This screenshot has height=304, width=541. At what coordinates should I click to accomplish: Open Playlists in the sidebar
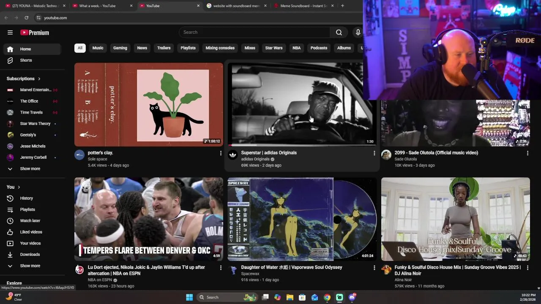point(33,209)
